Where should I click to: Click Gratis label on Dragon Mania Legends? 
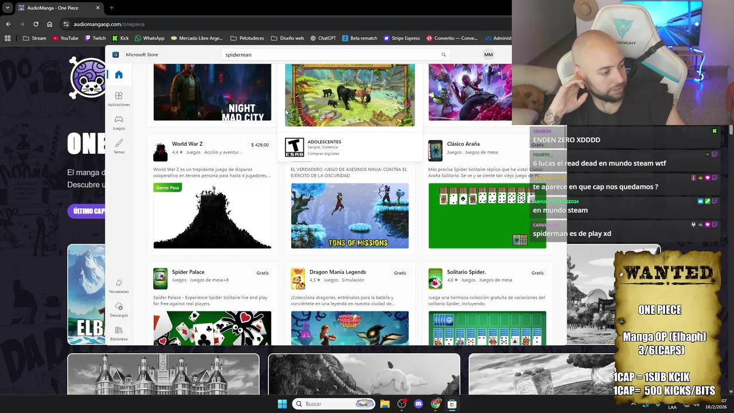pyautogui.click(x=400, y=273)
